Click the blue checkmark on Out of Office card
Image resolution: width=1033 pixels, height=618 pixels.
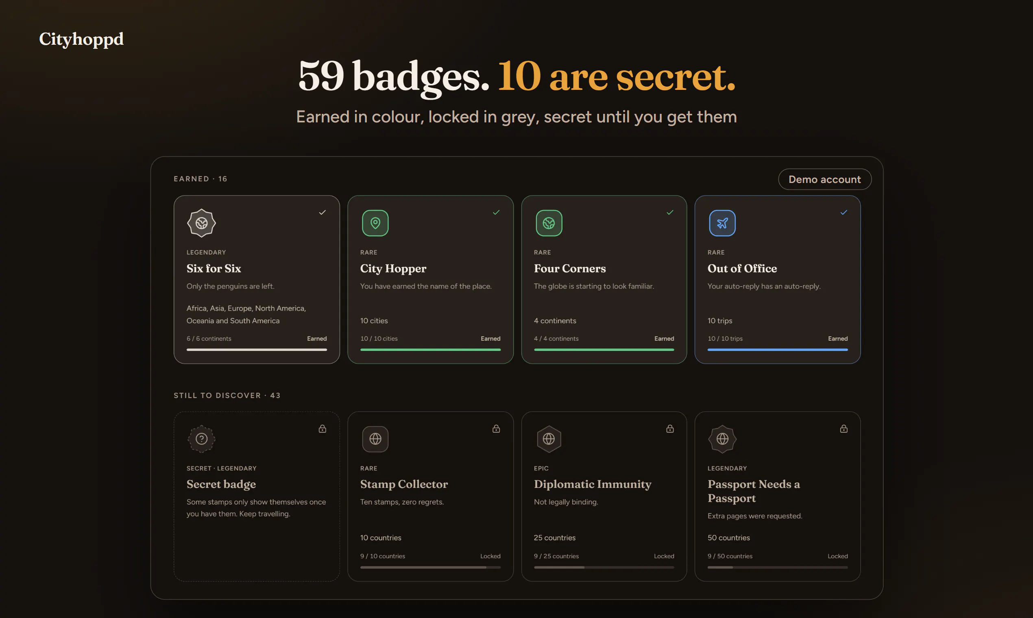click(843, 212)
